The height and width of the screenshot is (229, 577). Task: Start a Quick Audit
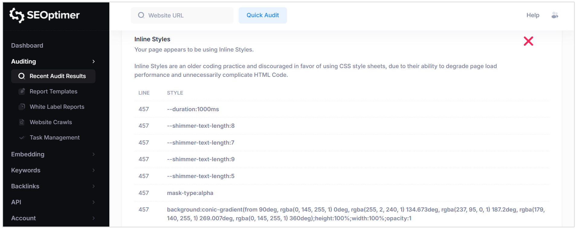click(263, 15)
